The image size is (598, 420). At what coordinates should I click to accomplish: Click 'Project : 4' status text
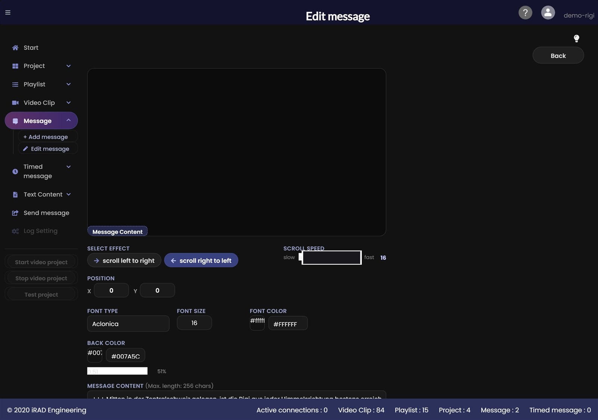point(454,410)
